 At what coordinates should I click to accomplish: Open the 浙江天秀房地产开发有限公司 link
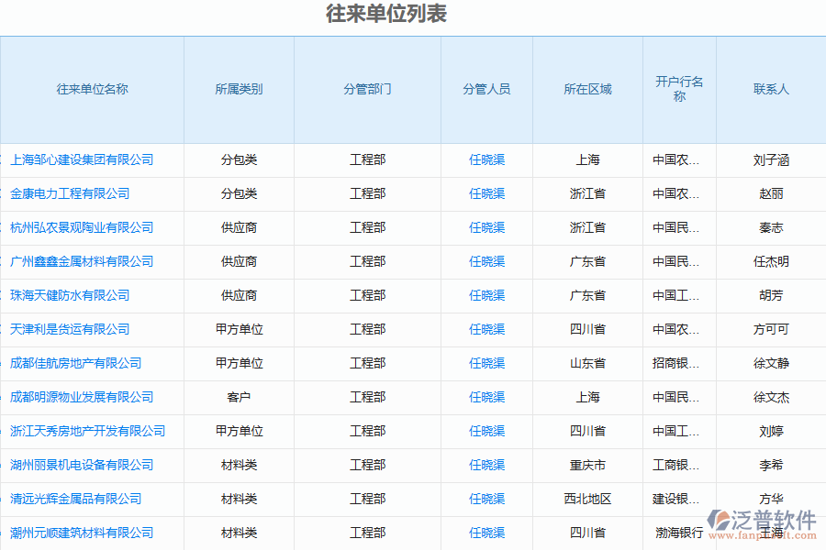pos(87,431)
